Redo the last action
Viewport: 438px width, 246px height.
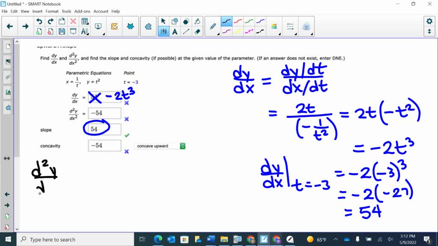click(50, 21)
